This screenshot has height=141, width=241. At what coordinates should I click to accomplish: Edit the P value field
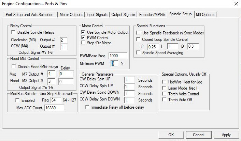tap(153, 46)
